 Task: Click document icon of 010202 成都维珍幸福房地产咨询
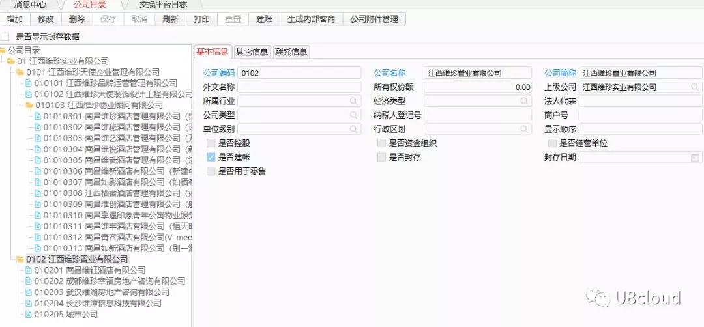[x=29, y=281]
